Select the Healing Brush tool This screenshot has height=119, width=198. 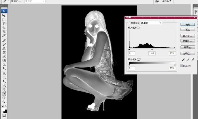(x=4, y=40)
